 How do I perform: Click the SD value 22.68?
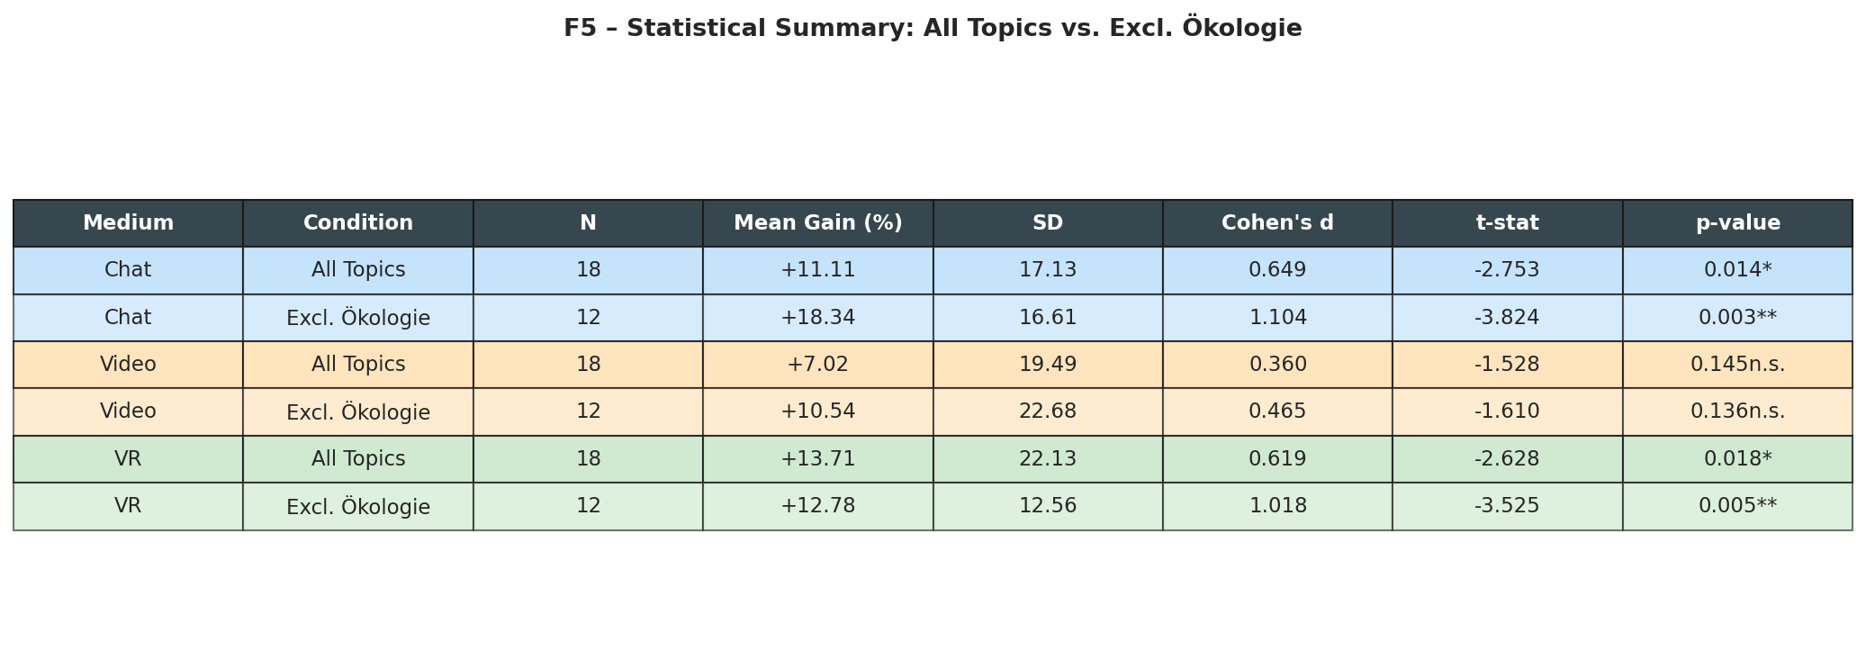pos(1048,411)
